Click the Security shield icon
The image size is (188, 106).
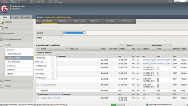[x=2, y=45]
